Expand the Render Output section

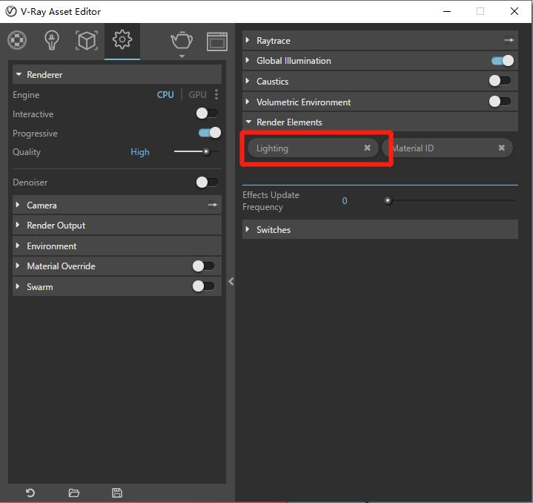click(117, 225)
